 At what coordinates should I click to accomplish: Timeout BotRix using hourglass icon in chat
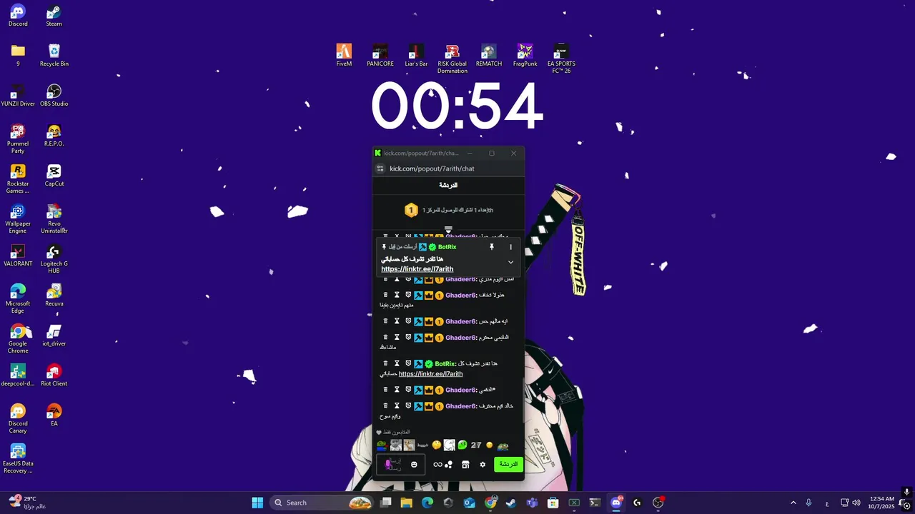(x=397, y=363)
